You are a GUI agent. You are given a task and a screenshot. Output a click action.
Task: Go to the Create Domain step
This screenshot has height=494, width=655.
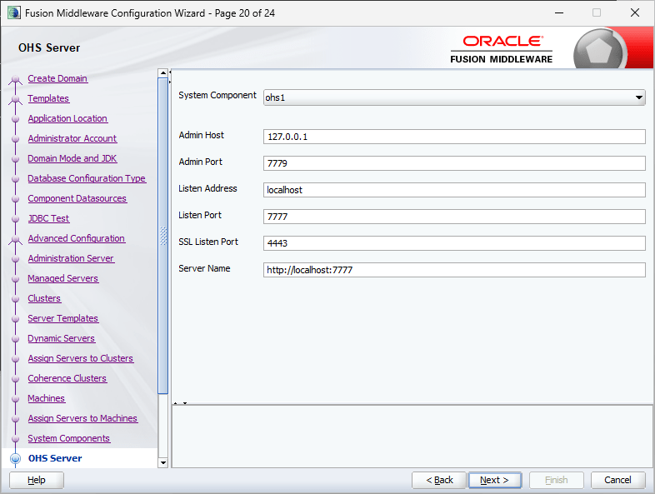(57, 78)
